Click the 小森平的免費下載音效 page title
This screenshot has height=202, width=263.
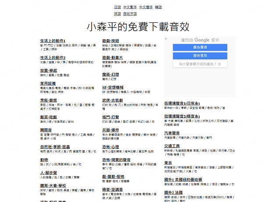point(138,27)
